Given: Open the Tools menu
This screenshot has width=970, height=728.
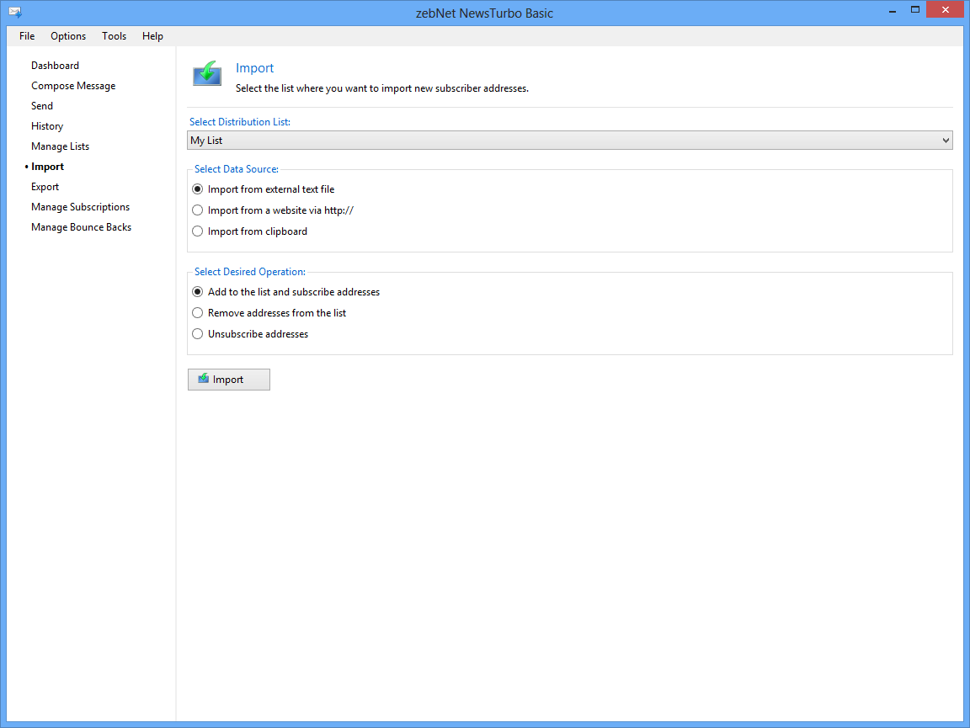Looking at the screenshot, I should [114, 36].
